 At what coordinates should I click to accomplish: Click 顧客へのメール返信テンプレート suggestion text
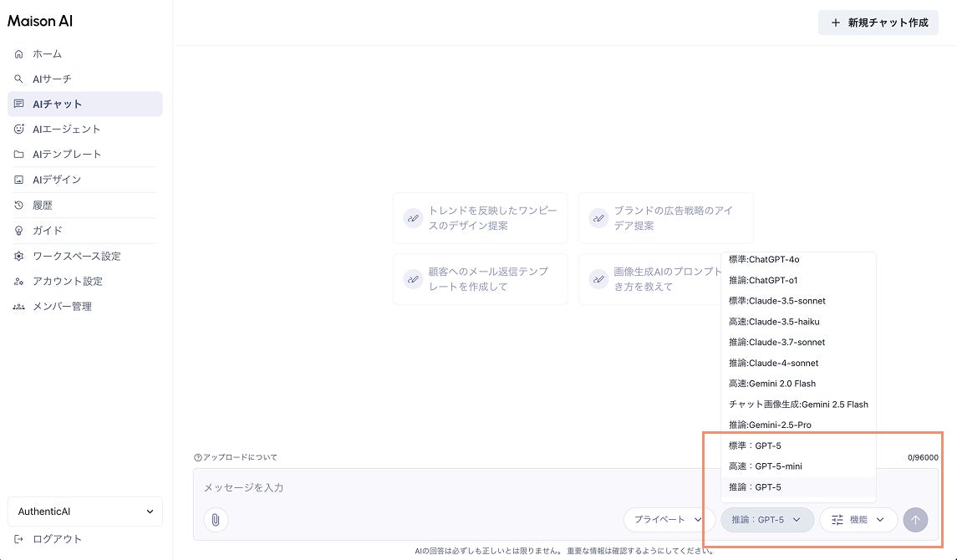point(488,279)
